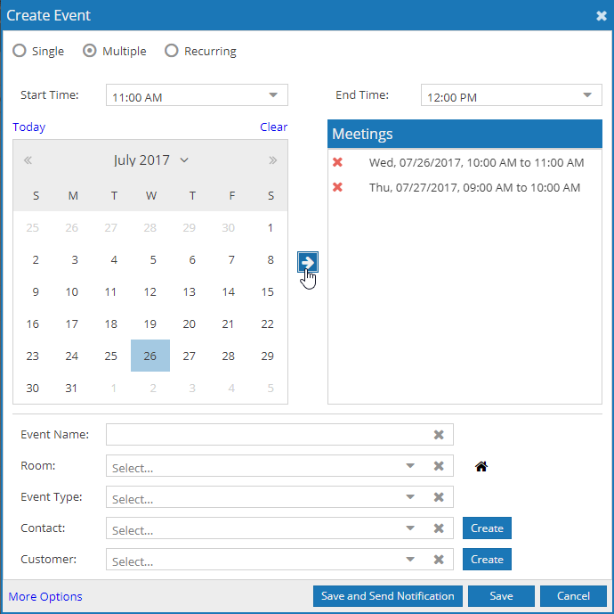Select July 26 on the calendar

pos(150,356)
